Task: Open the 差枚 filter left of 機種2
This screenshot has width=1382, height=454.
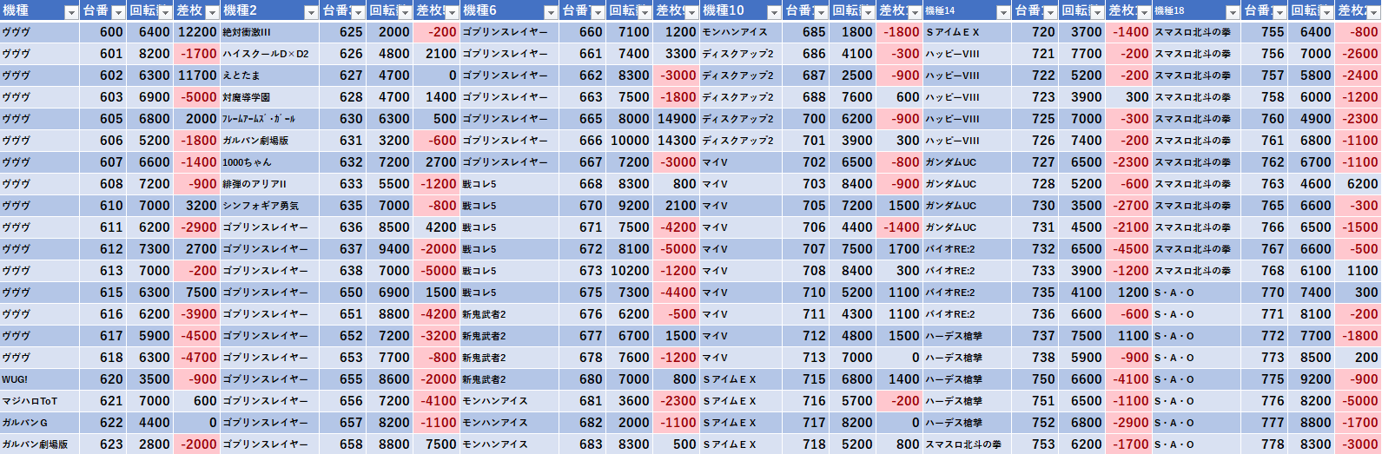Action: tap(212, 12)
